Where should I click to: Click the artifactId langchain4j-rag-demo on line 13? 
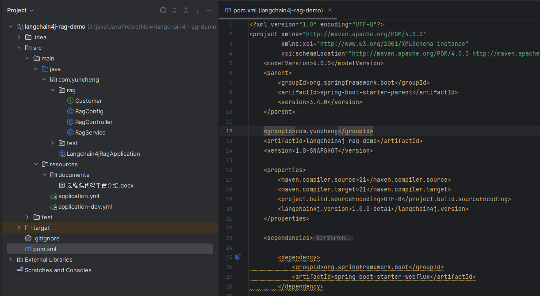click(x=341, y=141)
